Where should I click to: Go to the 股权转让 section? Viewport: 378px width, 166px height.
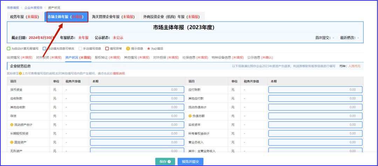(107, 58)
